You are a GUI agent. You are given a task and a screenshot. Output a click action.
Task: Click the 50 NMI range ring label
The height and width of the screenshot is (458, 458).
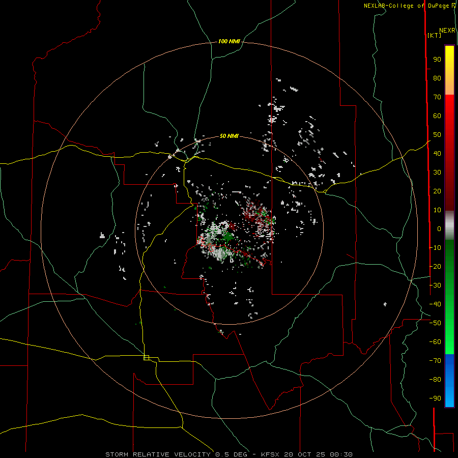tap(229, 136)
